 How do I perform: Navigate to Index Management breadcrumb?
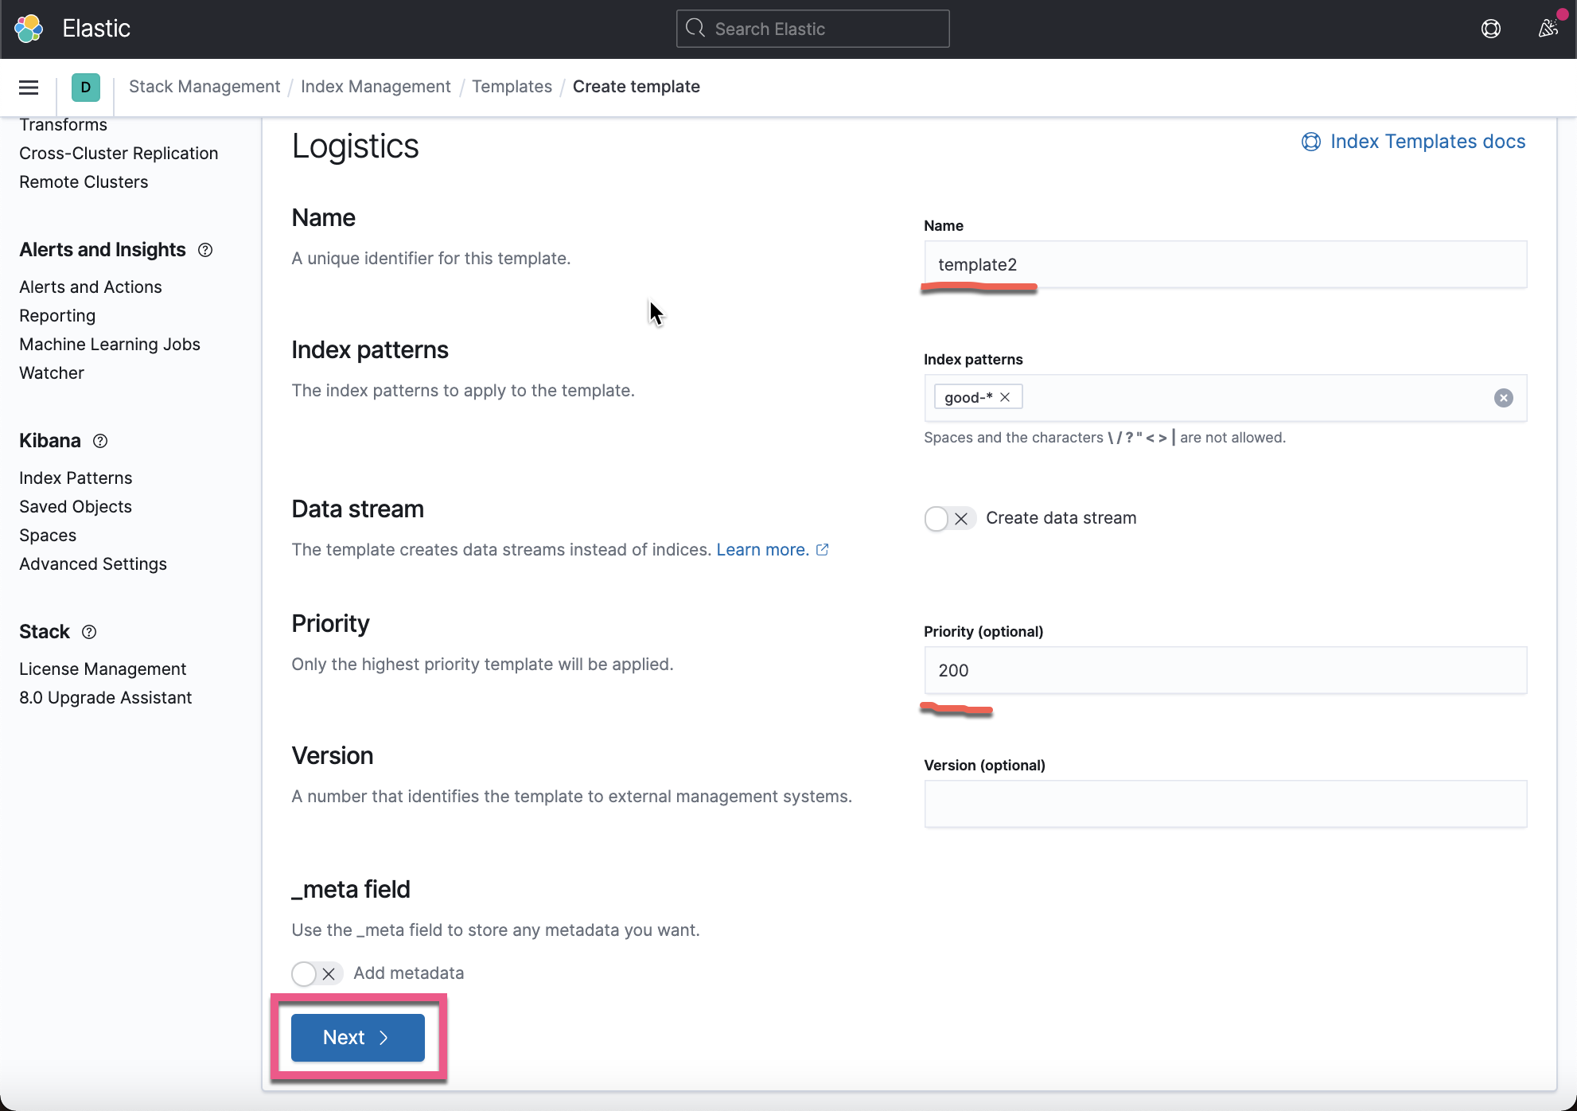coord(376,86)
